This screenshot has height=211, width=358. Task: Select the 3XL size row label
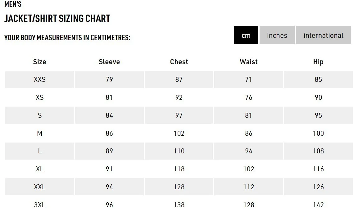[39, 205]
